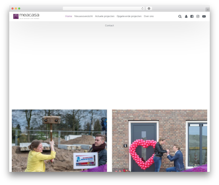The image size is (219, 185).
Task: Open the balloon heart proposal photo
Action: pos(159,141)
